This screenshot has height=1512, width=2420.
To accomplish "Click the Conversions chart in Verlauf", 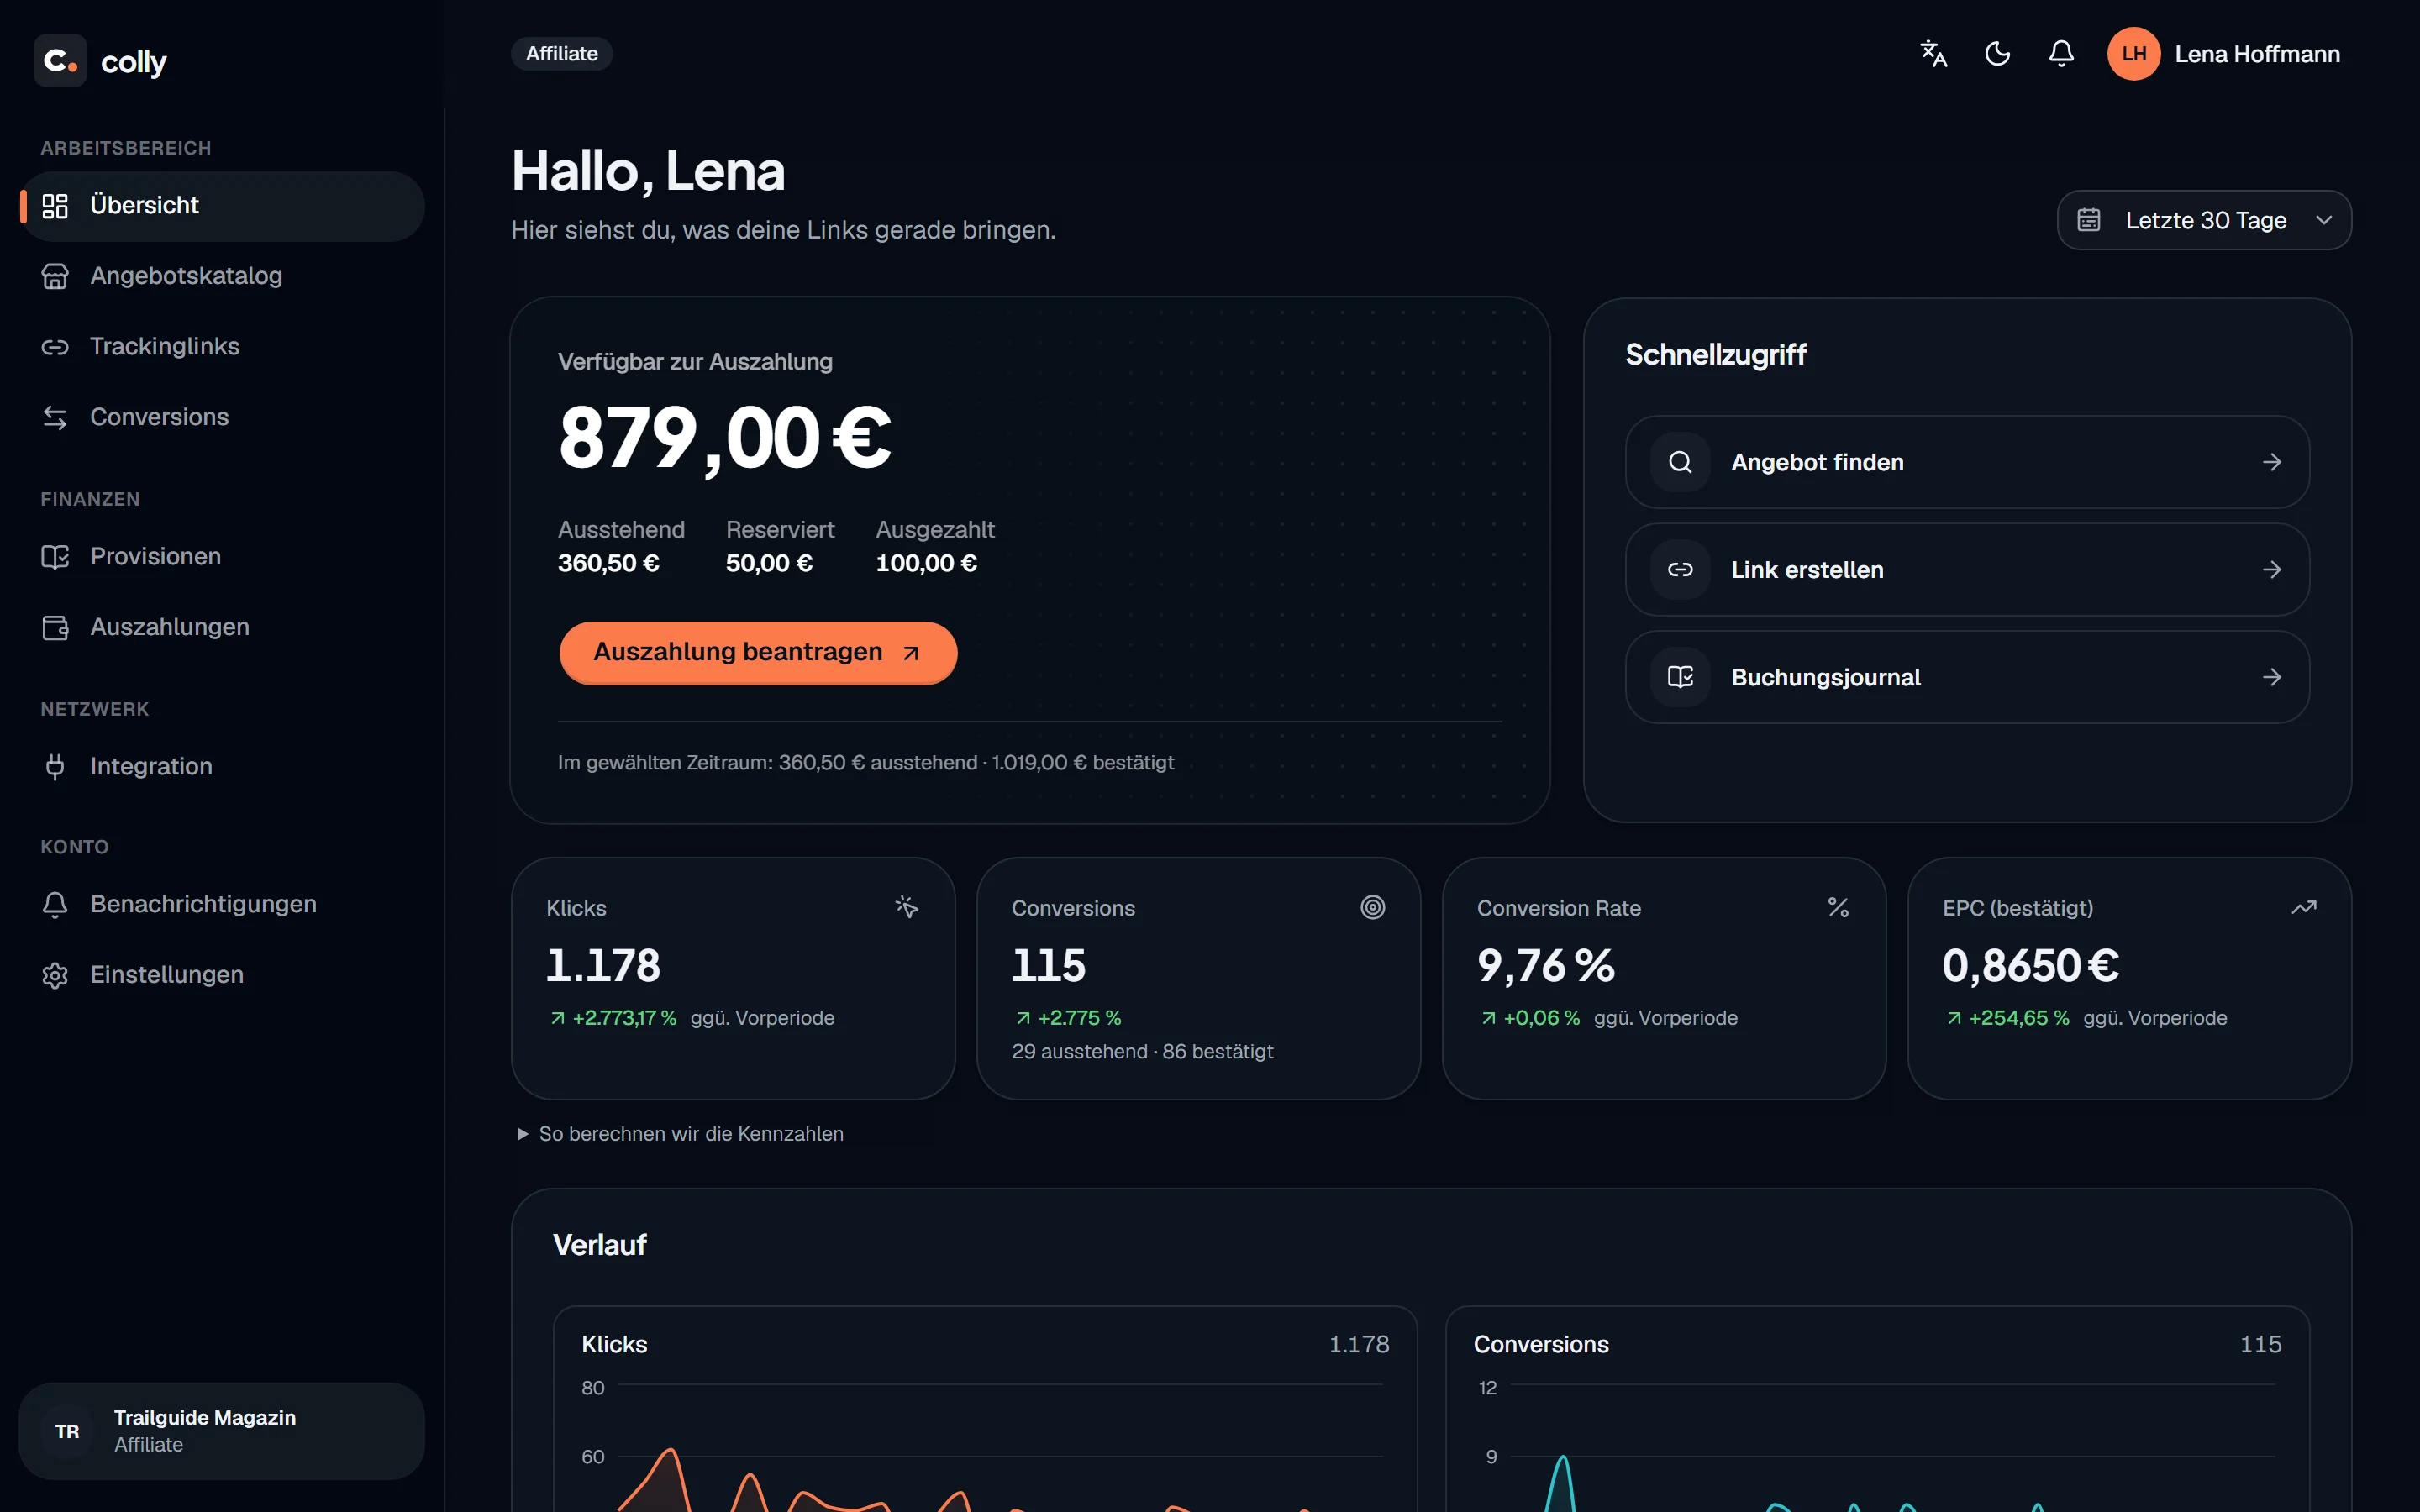I will pos(1877,1410).
